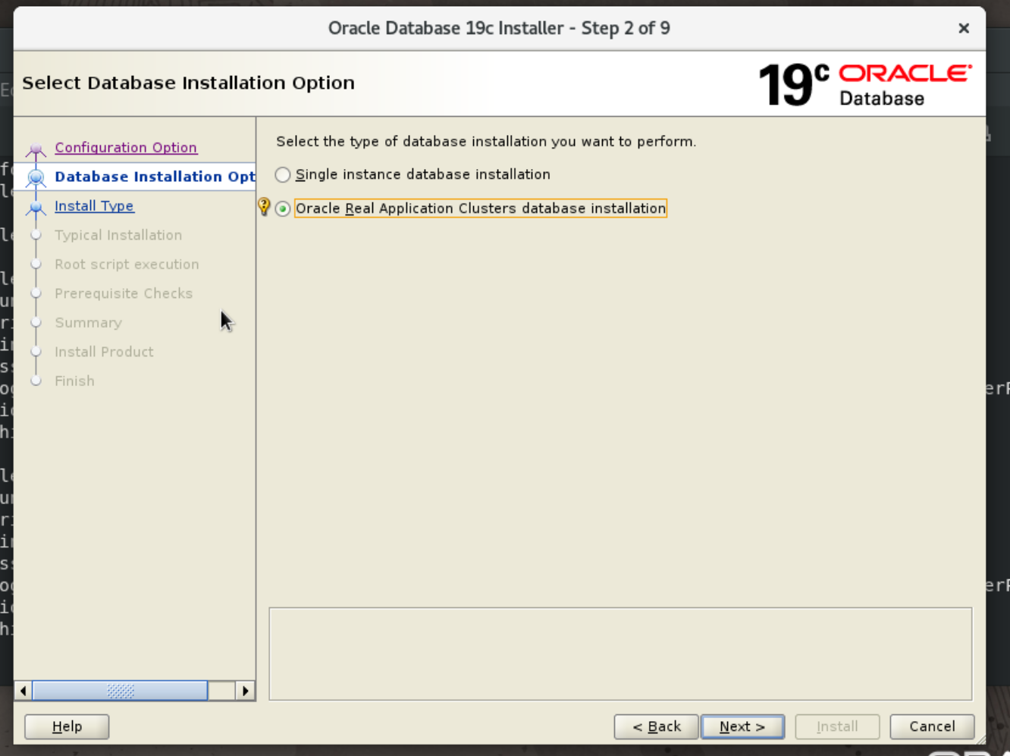Viewport: 1010px width, 756px height.
Task: Click the message area box below options
Action: [620, 654]
